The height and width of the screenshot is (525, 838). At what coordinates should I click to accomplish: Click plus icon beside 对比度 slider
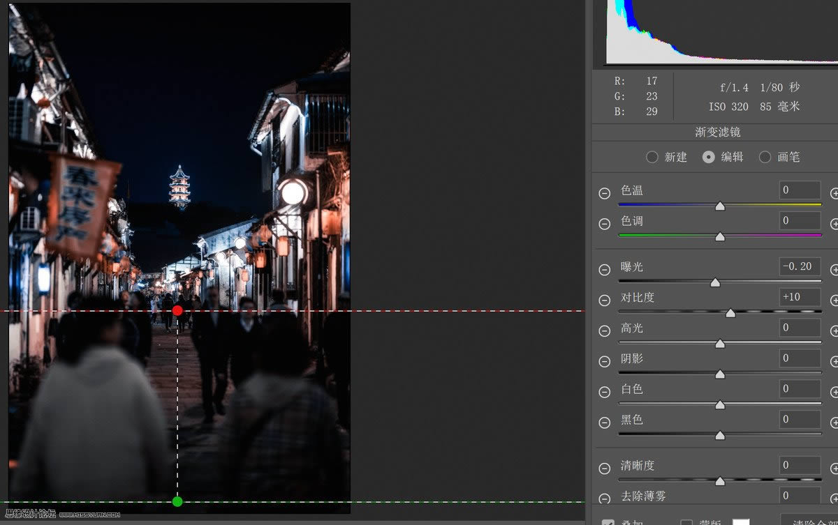[x=834, y=300]
